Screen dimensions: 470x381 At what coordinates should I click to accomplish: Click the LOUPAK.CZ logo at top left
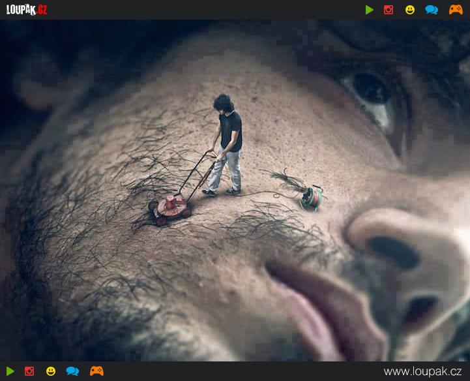(x=27, y=10)
